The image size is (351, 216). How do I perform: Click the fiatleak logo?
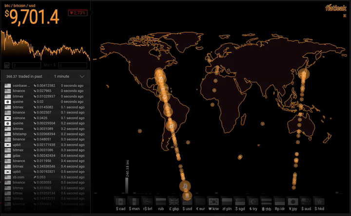(x=335, y=8)
